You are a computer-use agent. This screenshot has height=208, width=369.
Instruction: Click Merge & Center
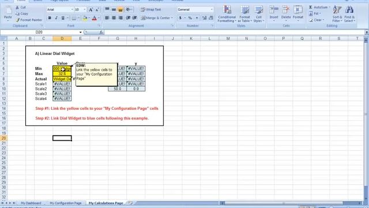pyautogui.click(x=156, y=18)
